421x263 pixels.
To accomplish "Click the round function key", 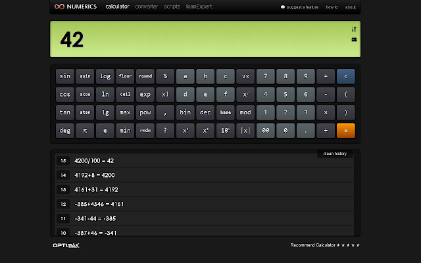I will [145, 76].
